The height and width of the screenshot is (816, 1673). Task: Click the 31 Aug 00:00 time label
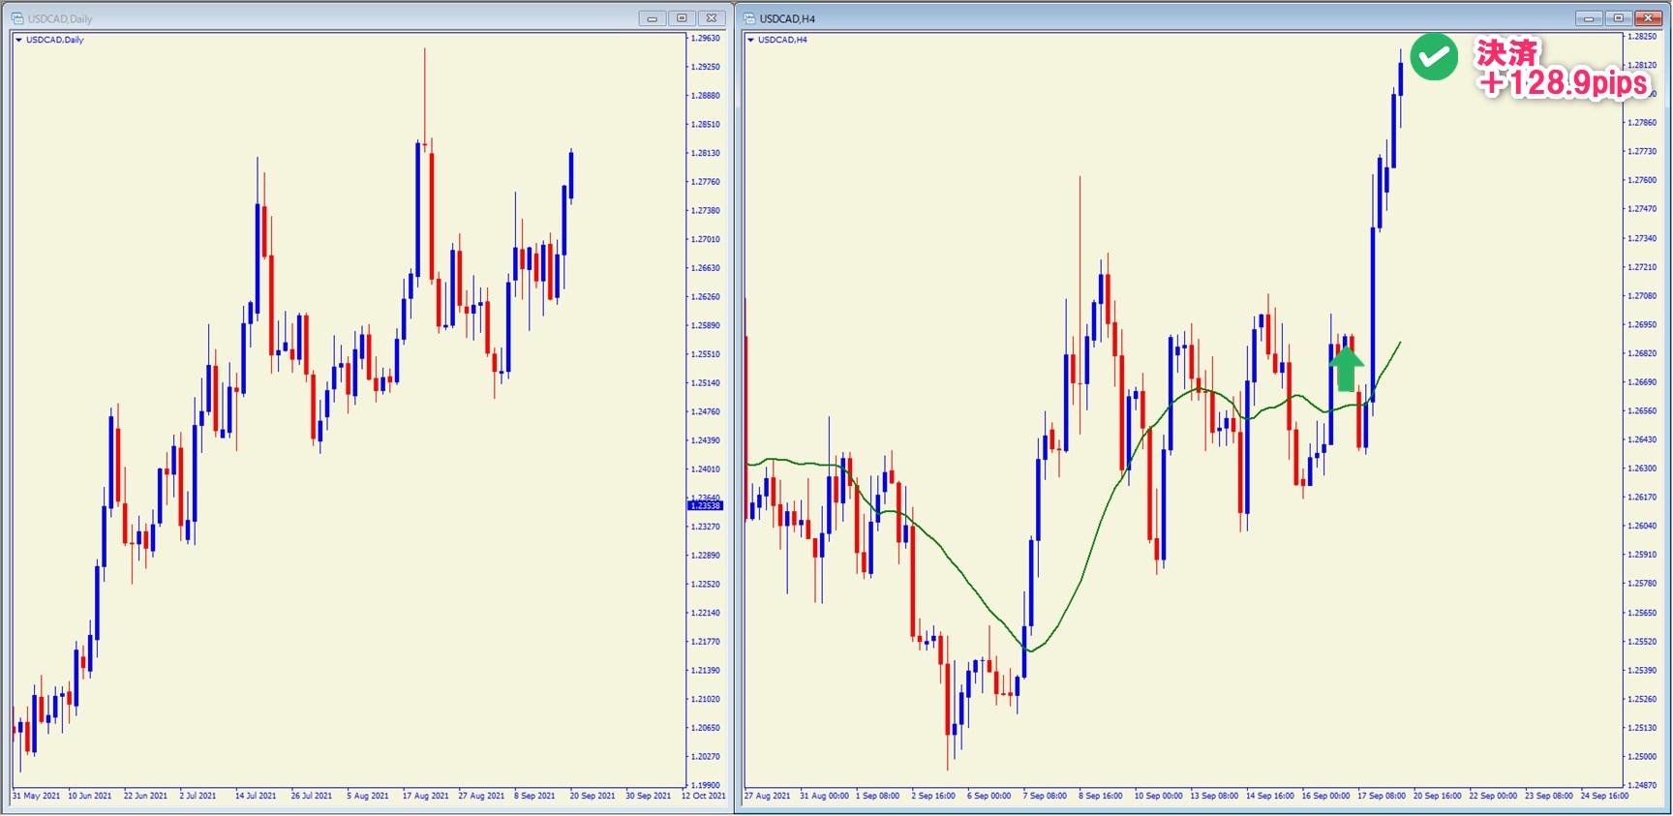pos(825,796)
